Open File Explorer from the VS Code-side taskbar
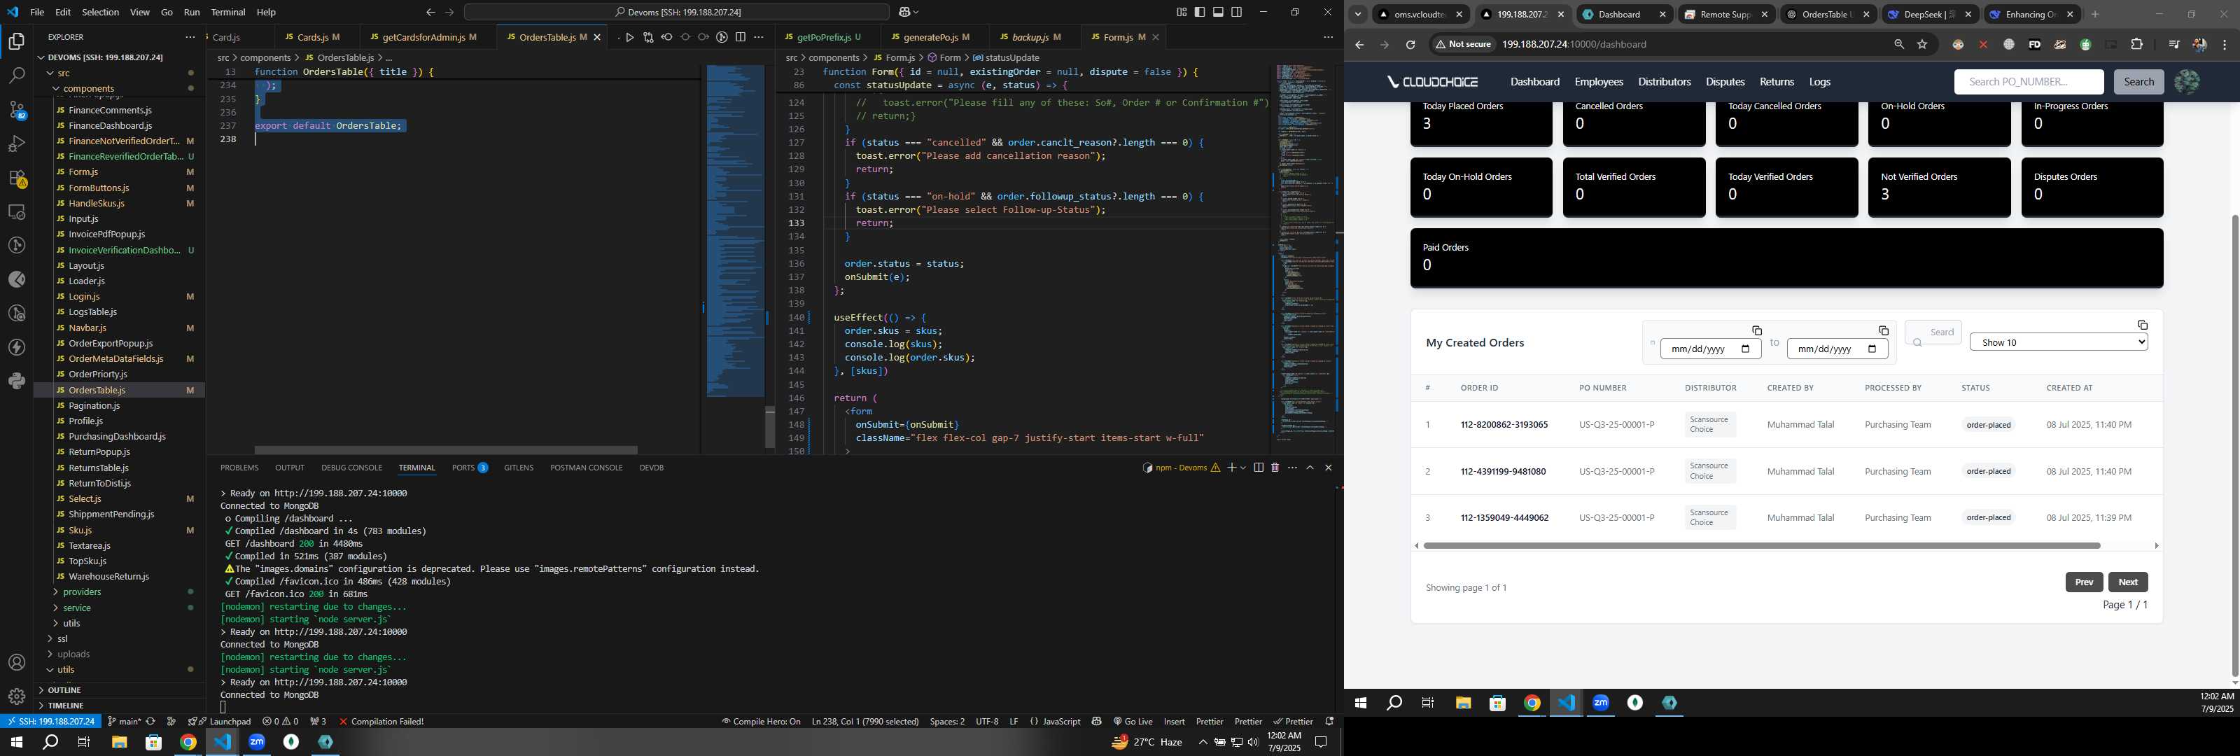Screen dimensions: 2240x756 pyautogui.click(x=119, y=742)
